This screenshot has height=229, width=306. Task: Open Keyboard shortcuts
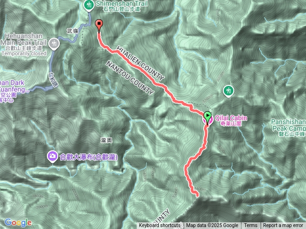point(160,226)
